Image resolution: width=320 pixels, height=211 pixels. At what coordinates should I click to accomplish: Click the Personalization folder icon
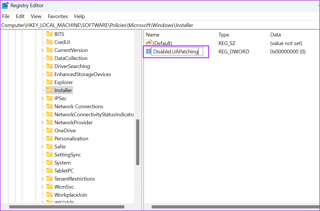click(49, 138)
